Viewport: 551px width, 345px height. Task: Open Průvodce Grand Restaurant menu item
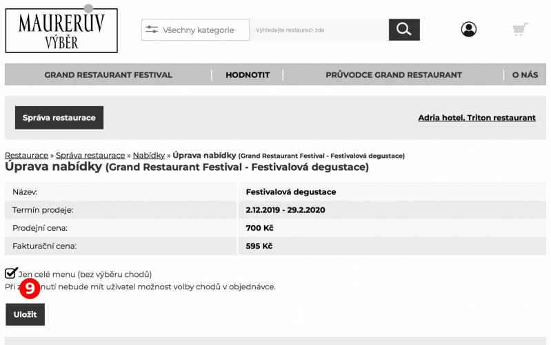coord(394,75)
